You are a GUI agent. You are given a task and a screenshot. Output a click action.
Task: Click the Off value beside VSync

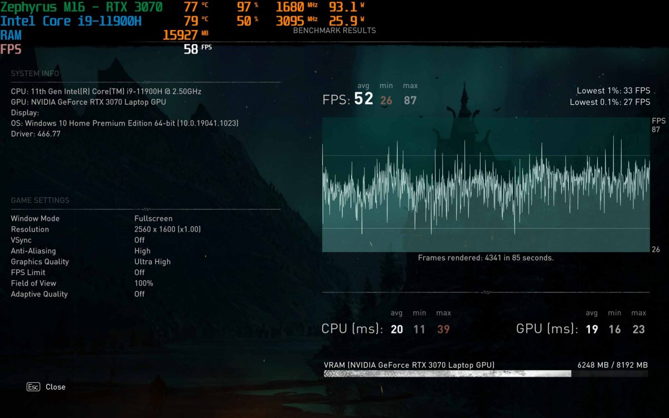[139, 240]
